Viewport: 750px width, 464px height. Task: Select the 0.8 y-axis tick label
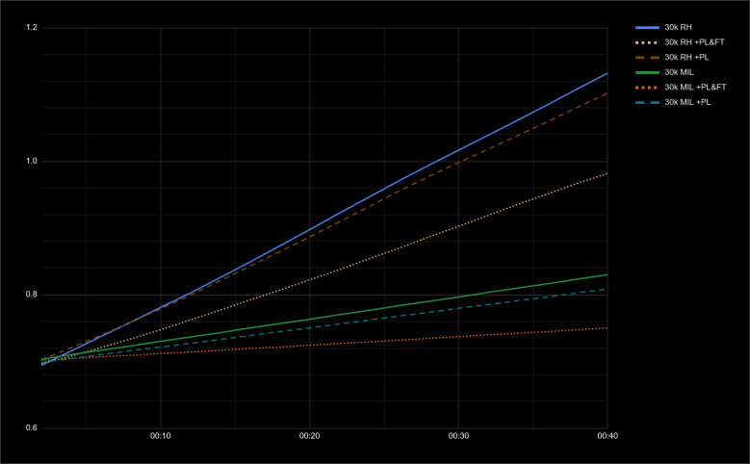click(32, 295)
